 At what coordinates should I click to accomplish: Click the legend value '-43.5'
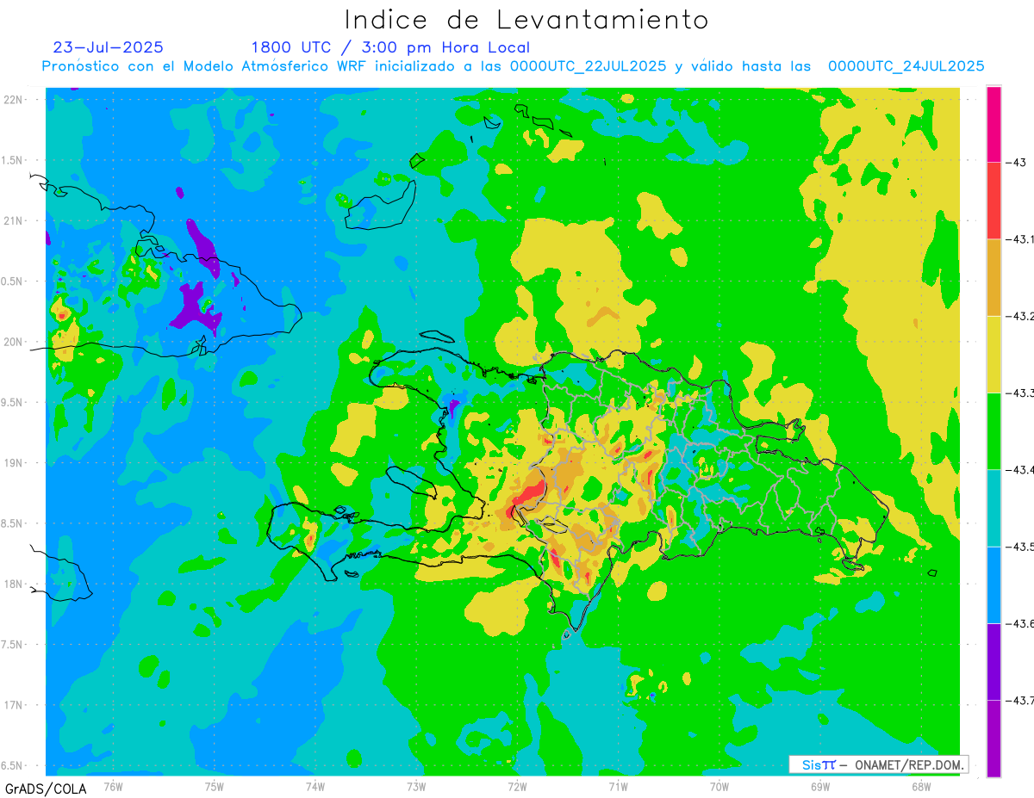click(1020, 547)
